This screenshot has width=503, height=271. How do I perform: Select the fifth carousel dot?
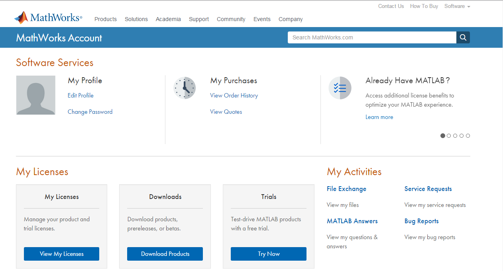468,136
